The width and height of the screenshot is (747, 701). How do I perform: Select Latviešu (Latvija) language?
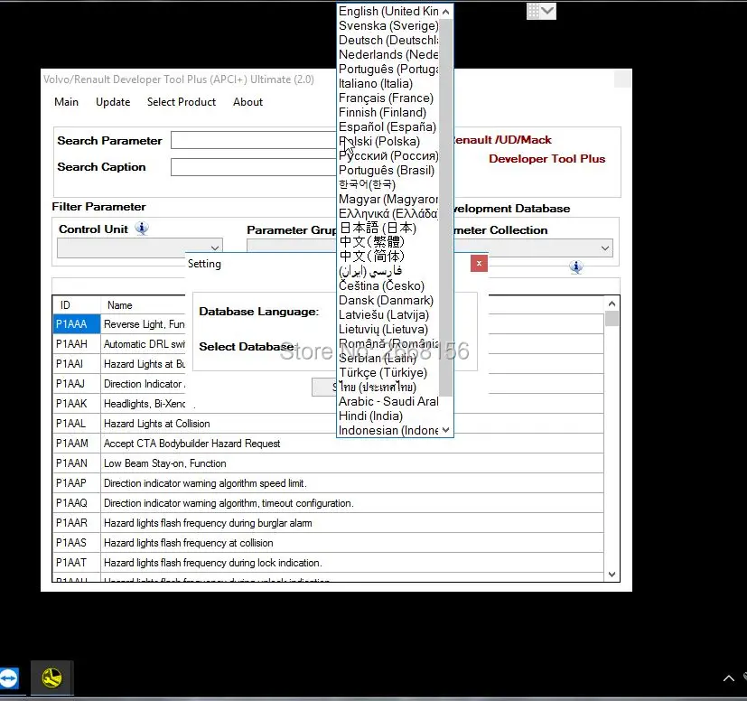(x=388, y=315)
